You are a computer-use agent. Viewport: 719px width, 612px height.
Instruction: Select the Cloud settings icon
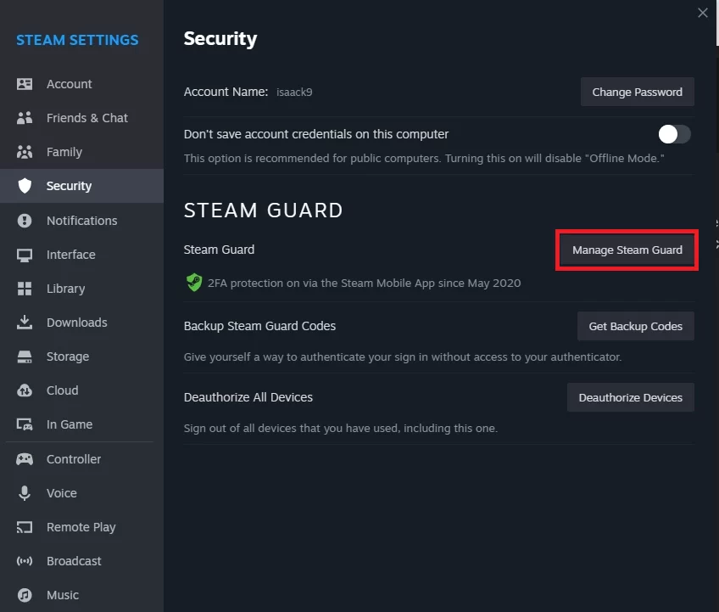pyautogui.click(x=25, y=390)
